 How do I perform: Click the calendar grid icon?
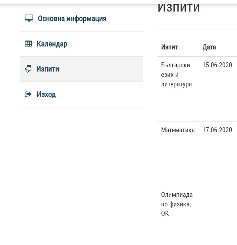[x=28, y=44]
